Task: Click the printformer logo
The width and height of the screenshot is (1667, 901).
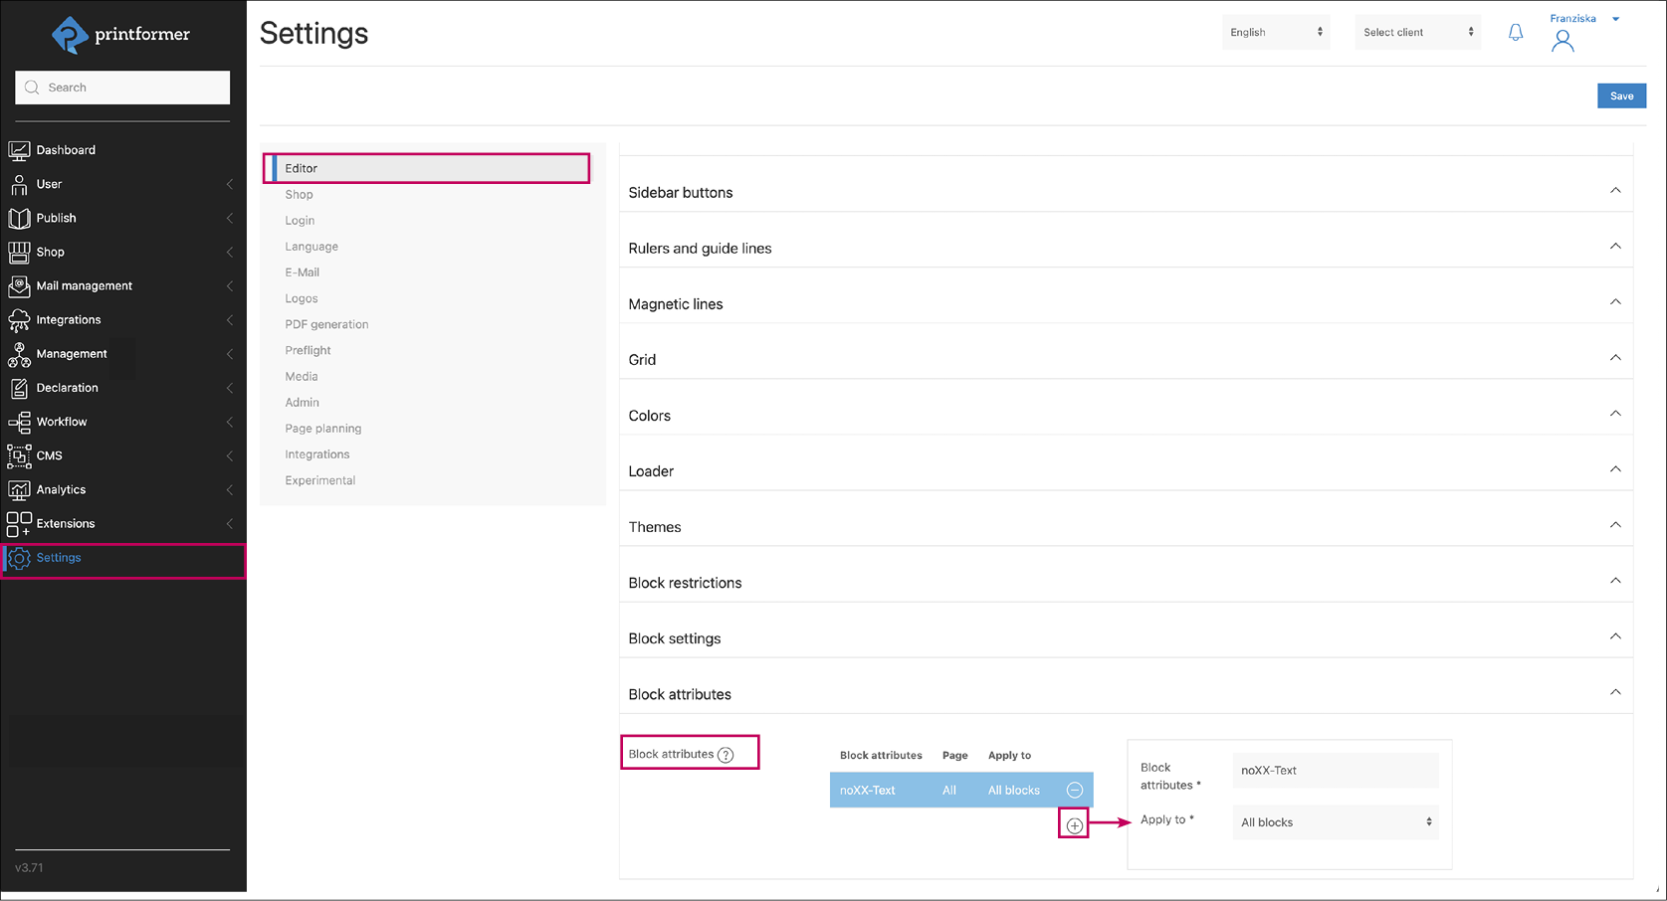Action: [120, 35]
